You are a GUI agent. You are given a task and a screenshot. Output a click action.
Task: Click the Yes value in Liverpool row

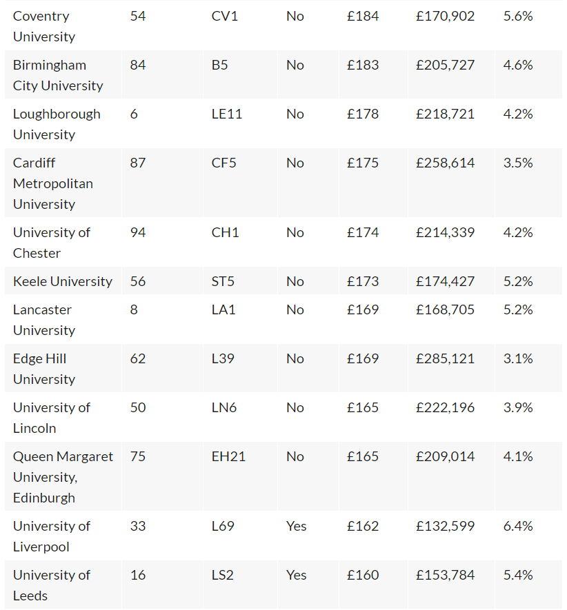[x=297, y=526]
